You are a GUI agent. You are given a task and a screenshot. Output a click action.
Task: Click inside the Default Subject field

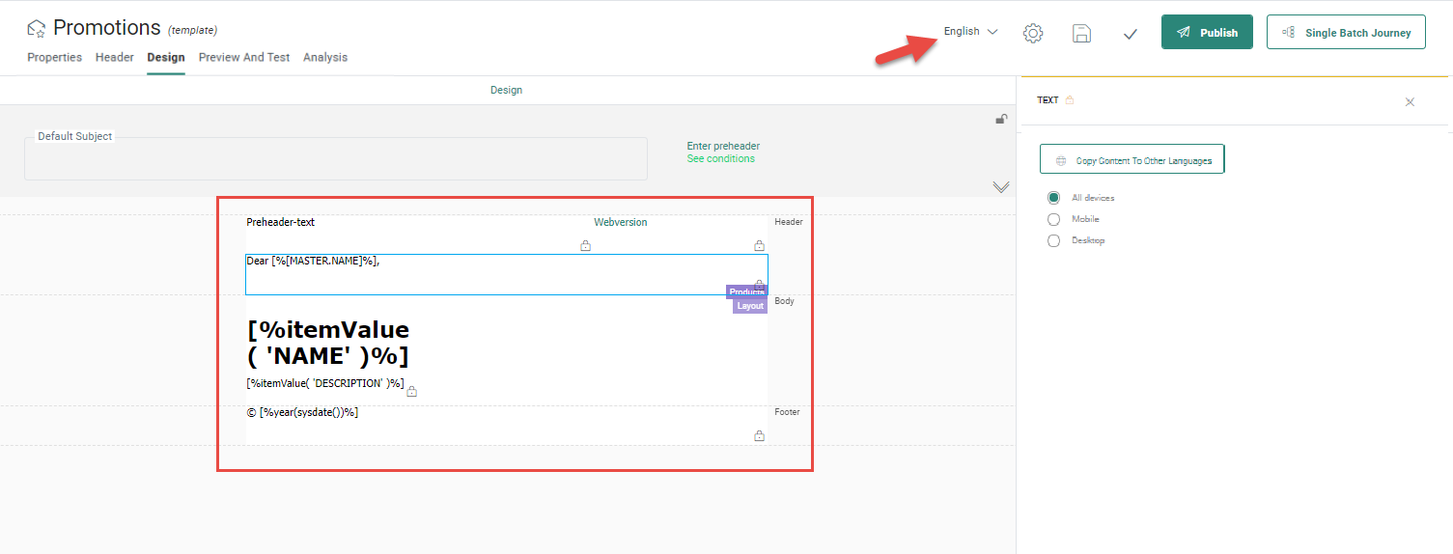click(335, 160)
